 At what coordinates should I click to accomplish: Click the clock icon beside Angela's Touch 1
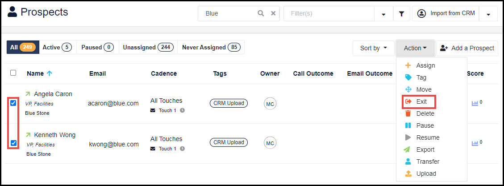pyautogui.click(x=182, y=110)
